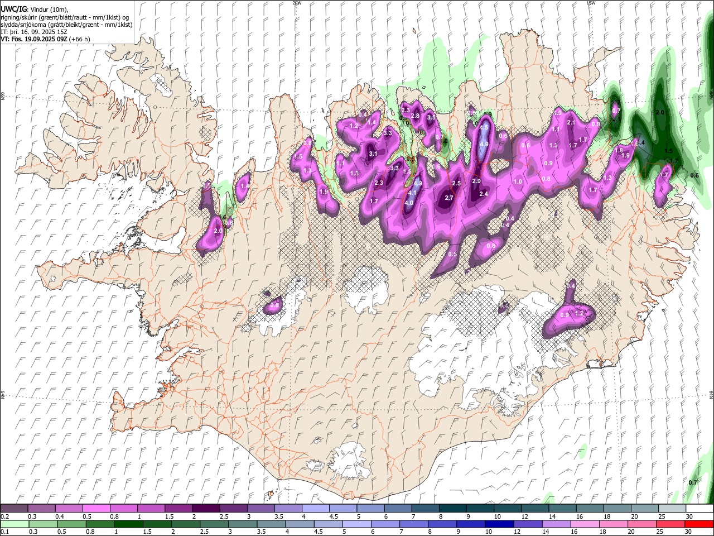Click the pale green 0.1 legend swatch
714x536 pixels.
click(15, 524)
